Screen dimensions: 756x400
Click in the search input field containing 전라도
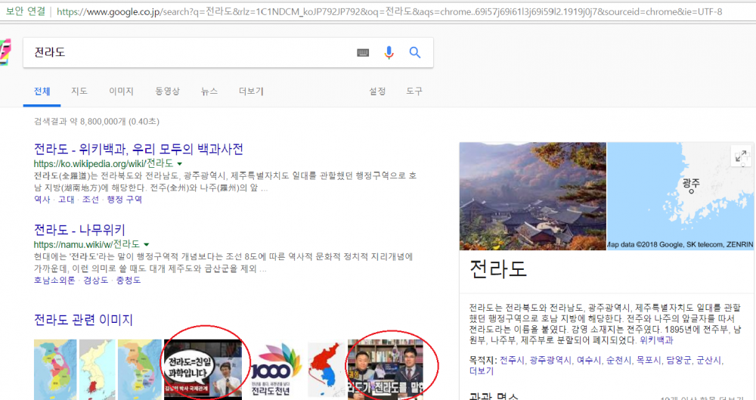click(x=189, y=52)
